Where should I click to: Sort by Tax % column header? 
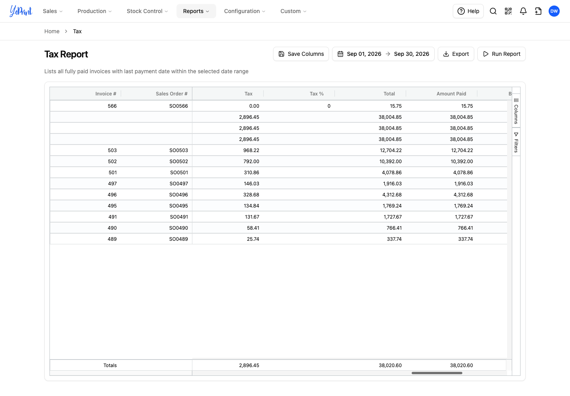[317, 94]
